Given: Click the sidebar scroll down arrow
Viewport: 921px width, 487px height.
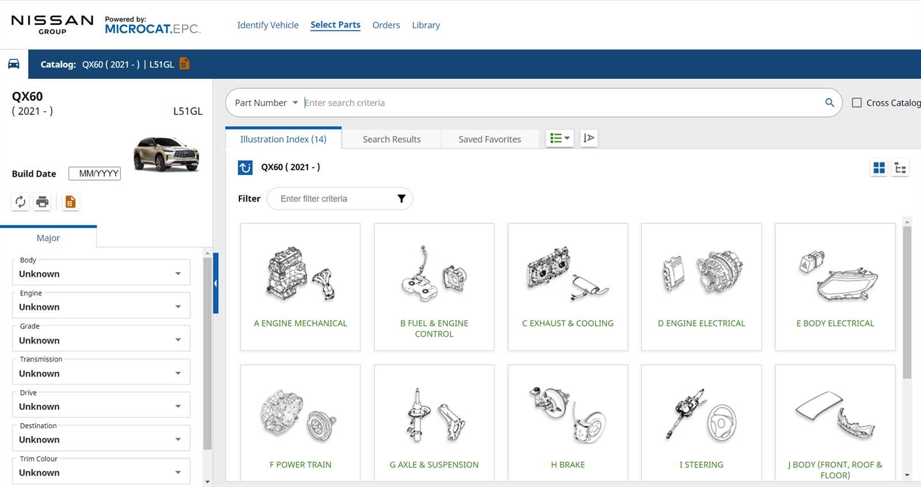Looking at the screenshot, I should [208, 482].
